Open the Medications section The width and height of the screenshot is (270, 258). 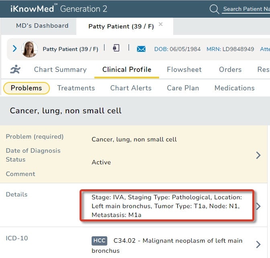coord(234,88)
